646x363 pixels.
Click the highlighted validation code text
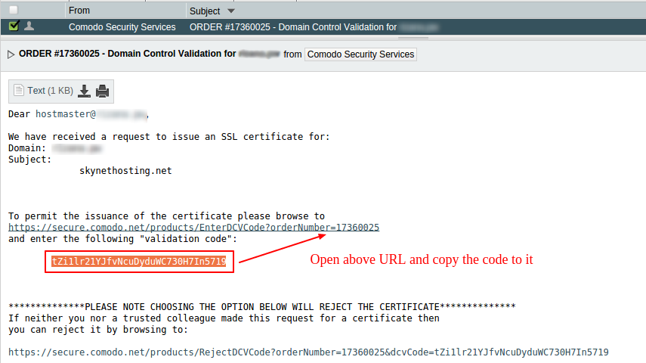pos(139,261)
